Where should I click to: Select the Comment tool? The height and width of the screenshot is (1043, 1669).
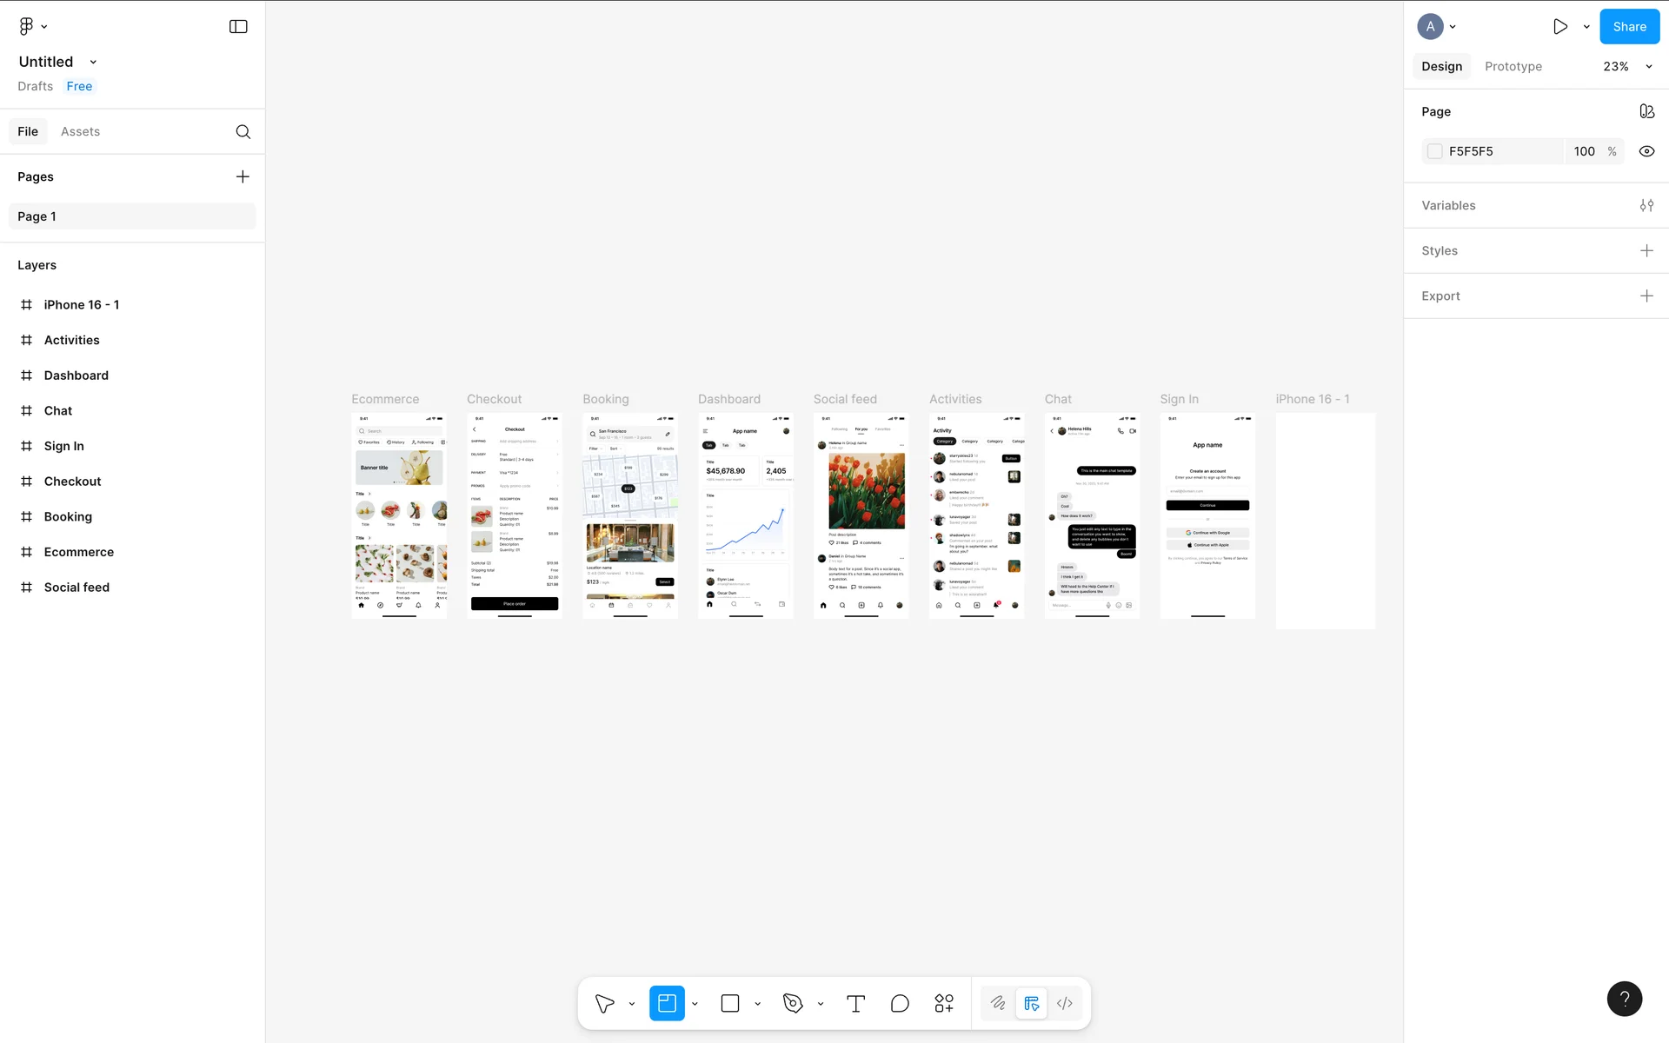tap(900, 1004)
